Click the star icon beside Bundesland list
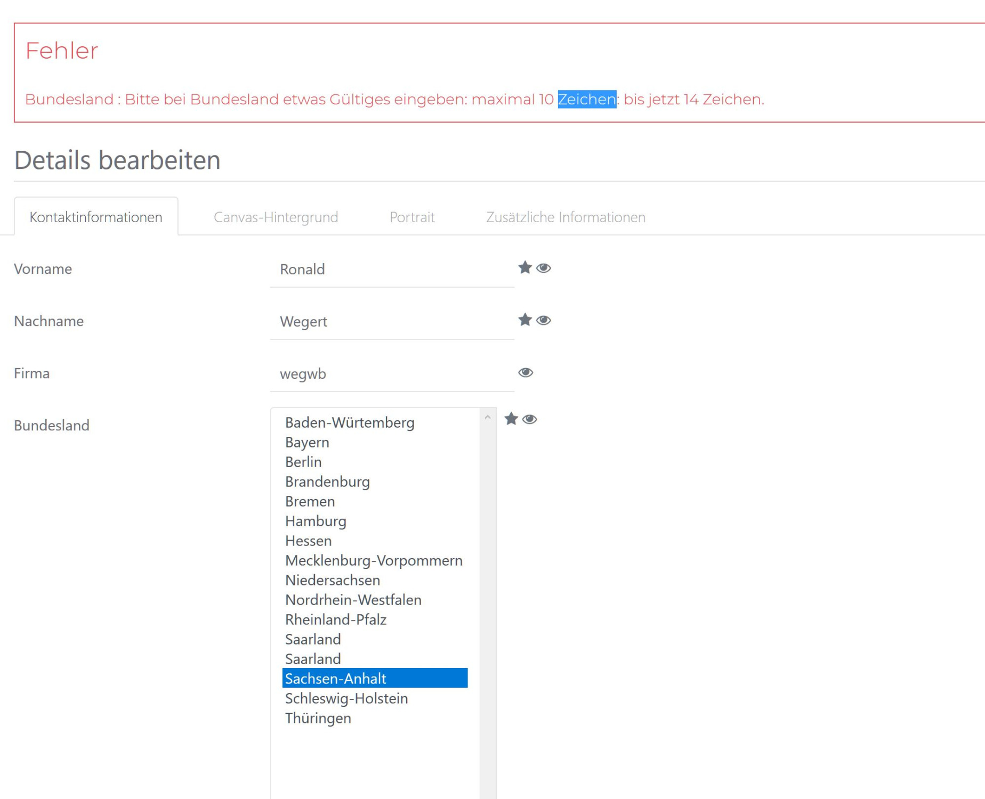 [x=511, y=419]
